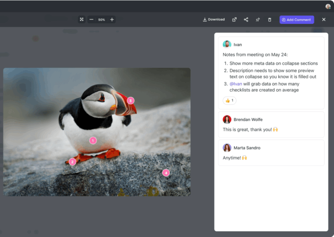The height and width of the screenshot is (237, 334).
Task: Select comment pin 3 on the puffin's beak
Action: click(x=130, y=101)
